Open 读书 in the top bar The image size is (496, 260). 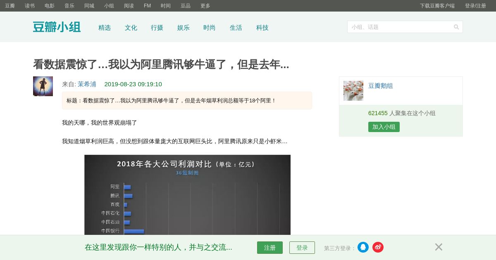coord(30,6)
